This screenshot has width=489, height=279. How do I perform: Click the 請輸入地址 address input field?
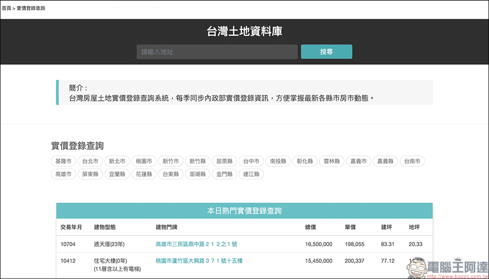[217, 52]
